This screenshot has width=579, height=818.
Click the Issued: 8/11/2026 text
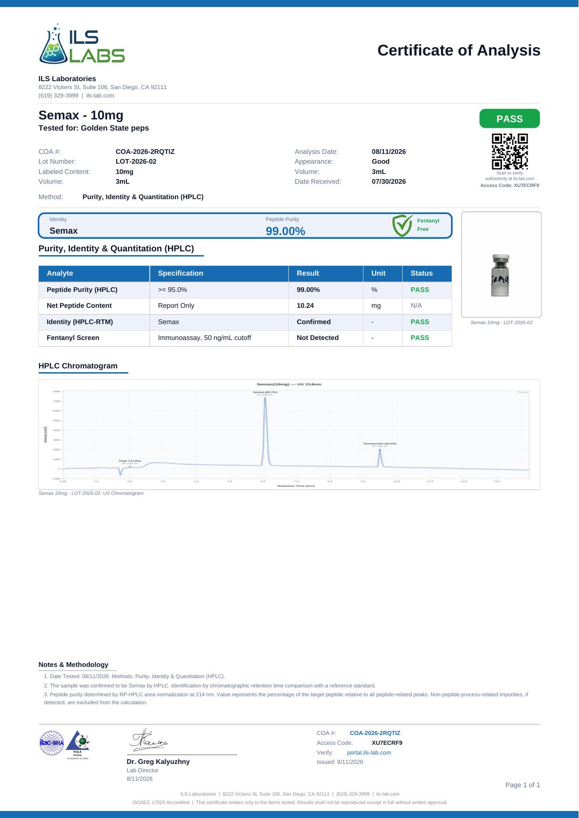(x=340, y=762)
